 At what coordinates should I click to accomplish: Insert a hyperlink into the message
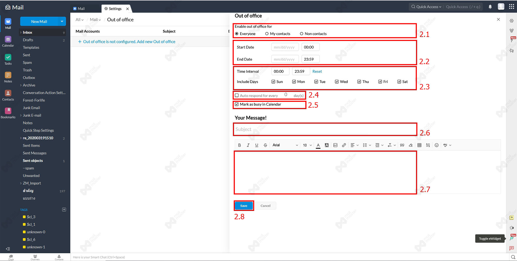[344, 145]
